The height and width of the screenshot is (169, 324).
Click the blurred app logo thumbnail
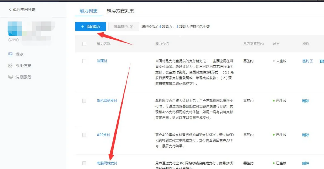point(15,28)
